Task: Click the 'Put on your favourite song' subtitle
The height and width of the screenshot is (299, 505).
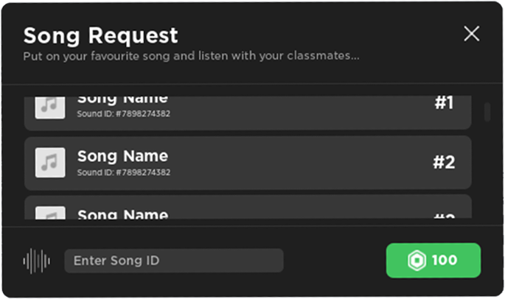Action: click(x=192, y=55)
